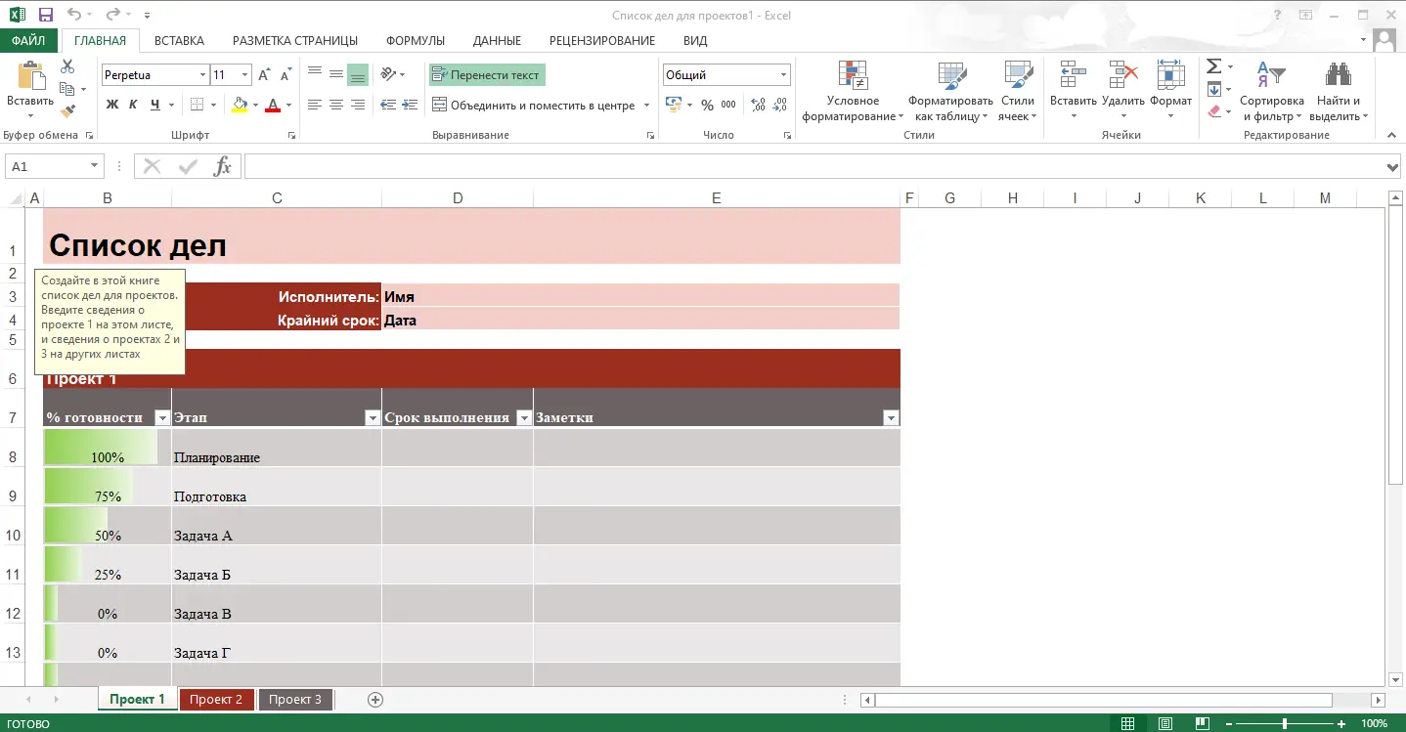Insert AutoSum with the sigma icon
Screen dimensions: 1406x732
[x=1213, y=66]
